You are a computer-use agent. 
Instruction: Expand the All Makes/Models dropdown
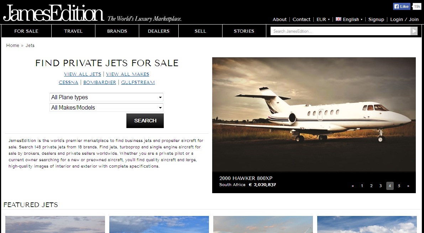click(x=106, y=107)
